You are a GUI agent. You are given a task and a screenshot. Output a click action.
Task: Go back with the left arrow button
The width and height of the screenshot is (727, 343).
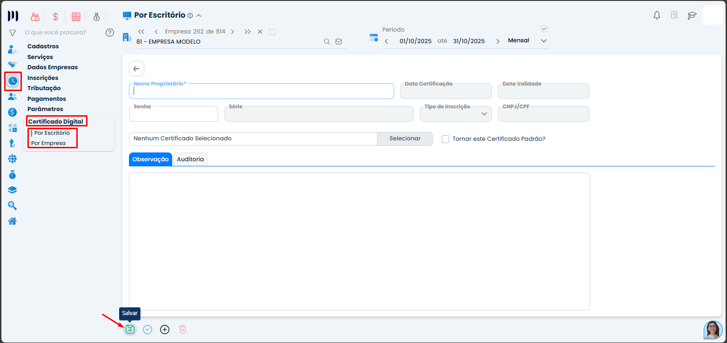(x=136, y=69)
